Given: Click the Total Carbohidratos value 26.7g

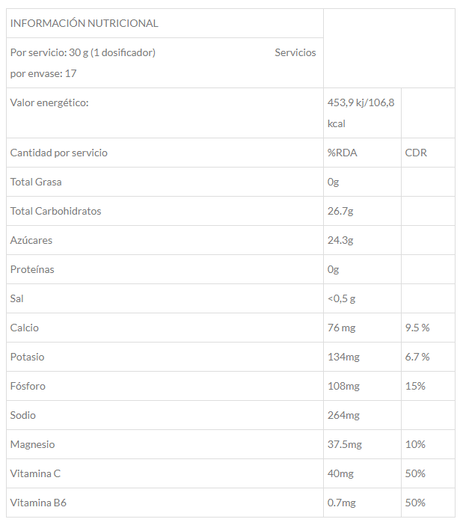Looking at the screenshot, I should (340, 211).
